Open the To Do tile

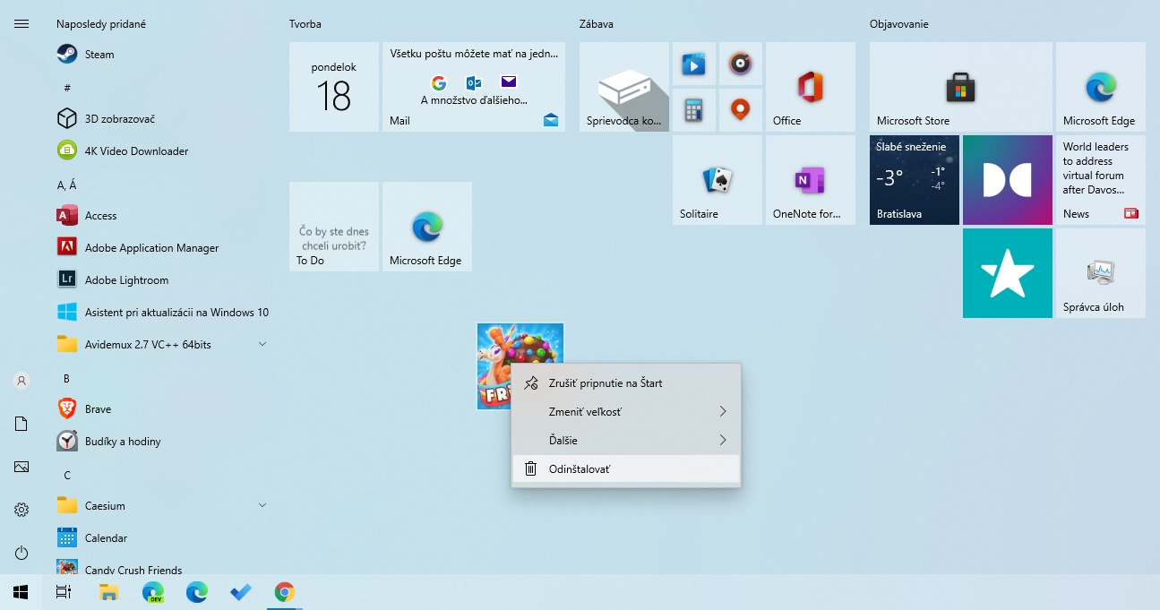[x=334, y=227]
